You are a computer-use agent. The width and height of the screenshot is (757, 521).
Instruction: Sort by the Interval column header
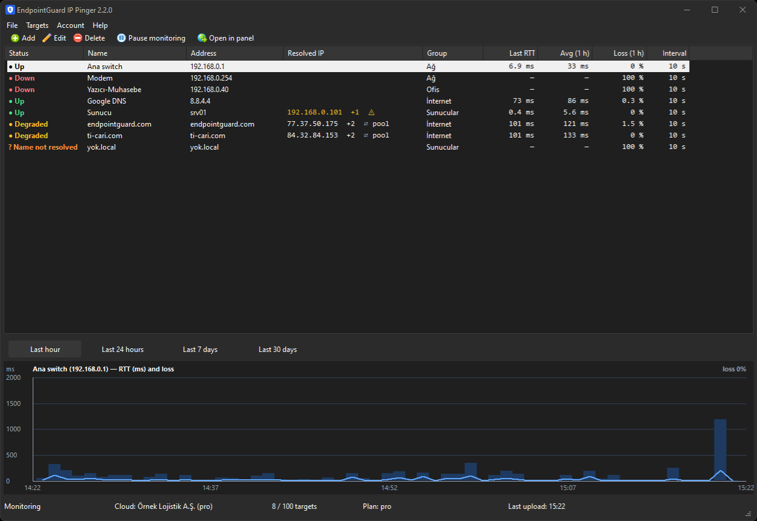pyautogui.click(x=667, y=53)
